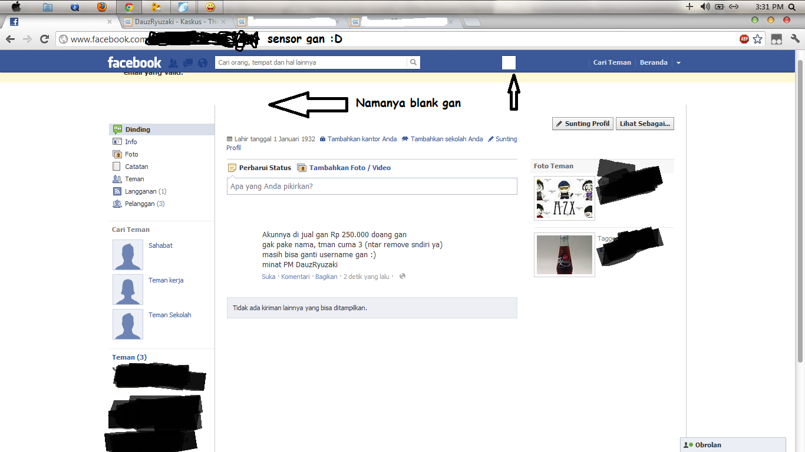Click the extension icon beside the bookmark star
The image size is (805, 452).
coord(777,39)
